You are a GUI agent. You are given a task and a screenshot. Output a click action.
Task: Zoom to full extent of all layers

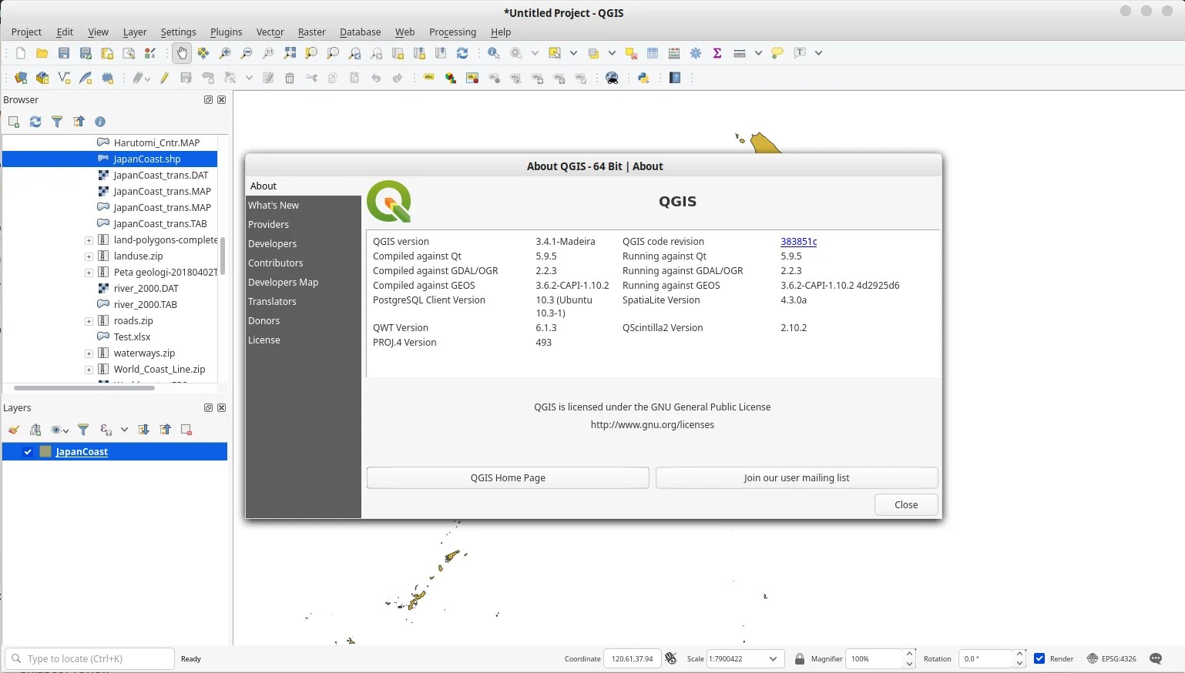click(x=290, y=53)
